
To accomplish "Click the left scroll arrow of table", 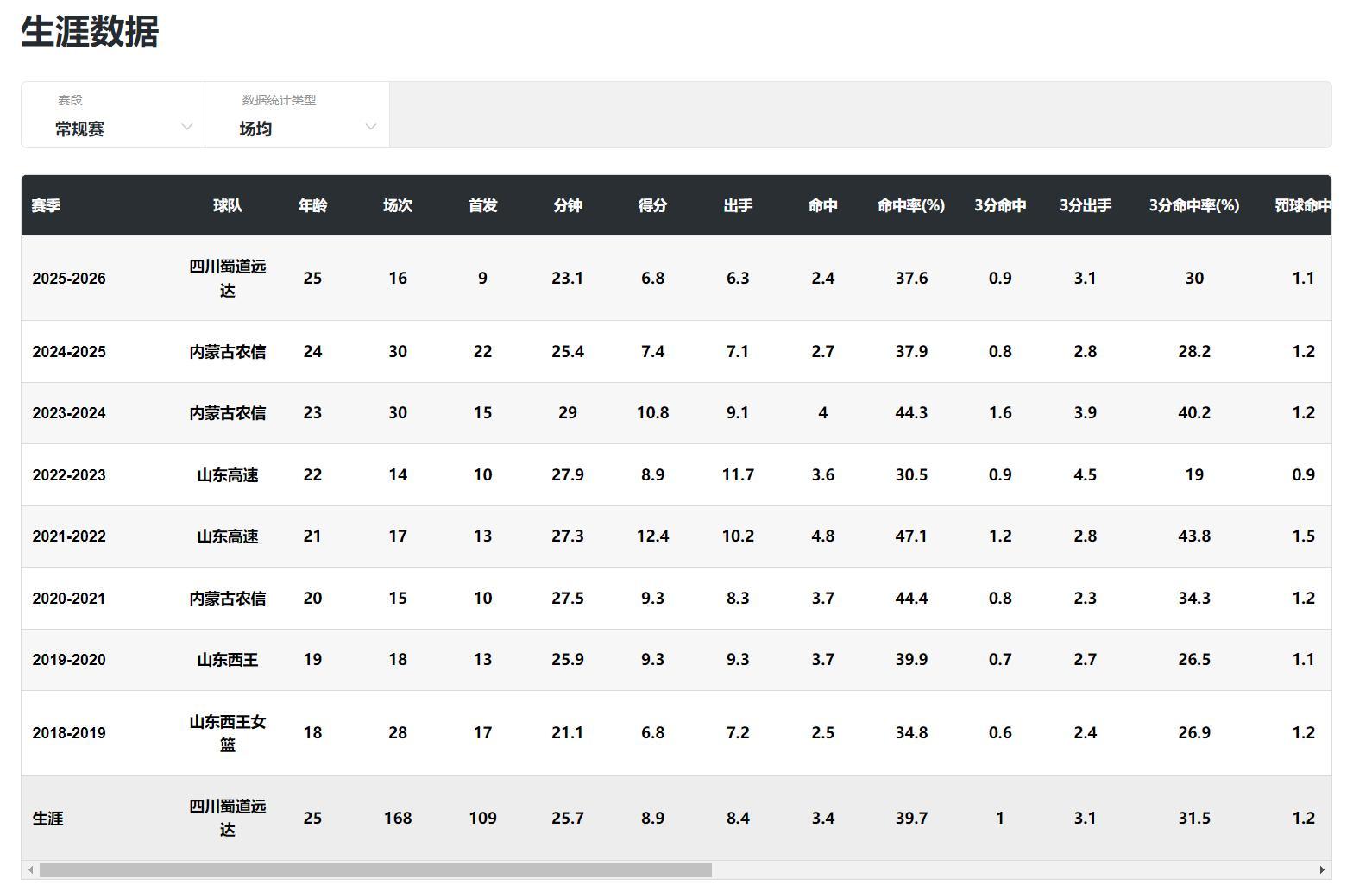I will [31, 869].
